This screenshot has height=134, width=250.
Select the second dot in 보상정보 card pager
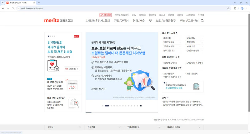[166, 83]
